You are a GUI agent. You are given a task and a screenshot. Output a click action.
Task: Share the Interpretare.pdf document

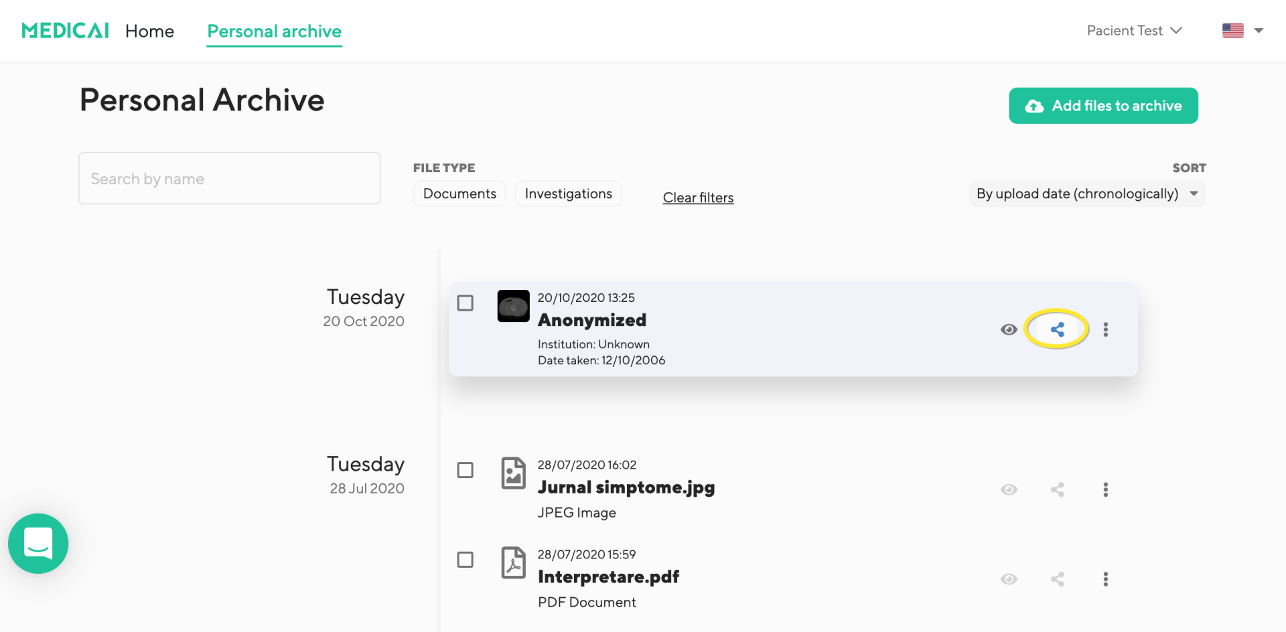pyautogui.click(x=1057, y=579)
